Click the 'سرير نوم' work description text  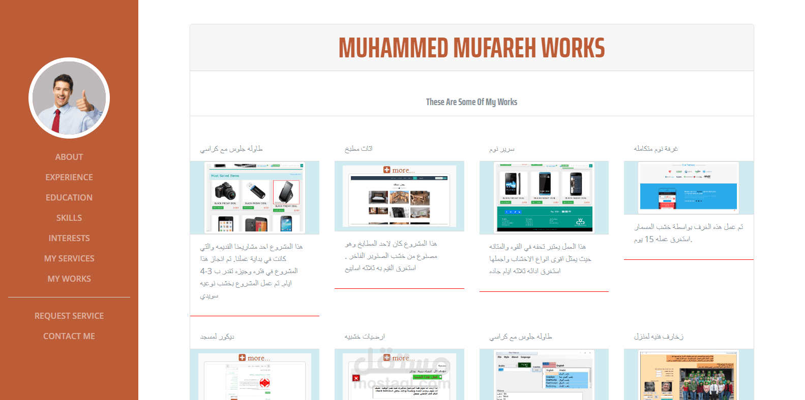click(540, 259)
